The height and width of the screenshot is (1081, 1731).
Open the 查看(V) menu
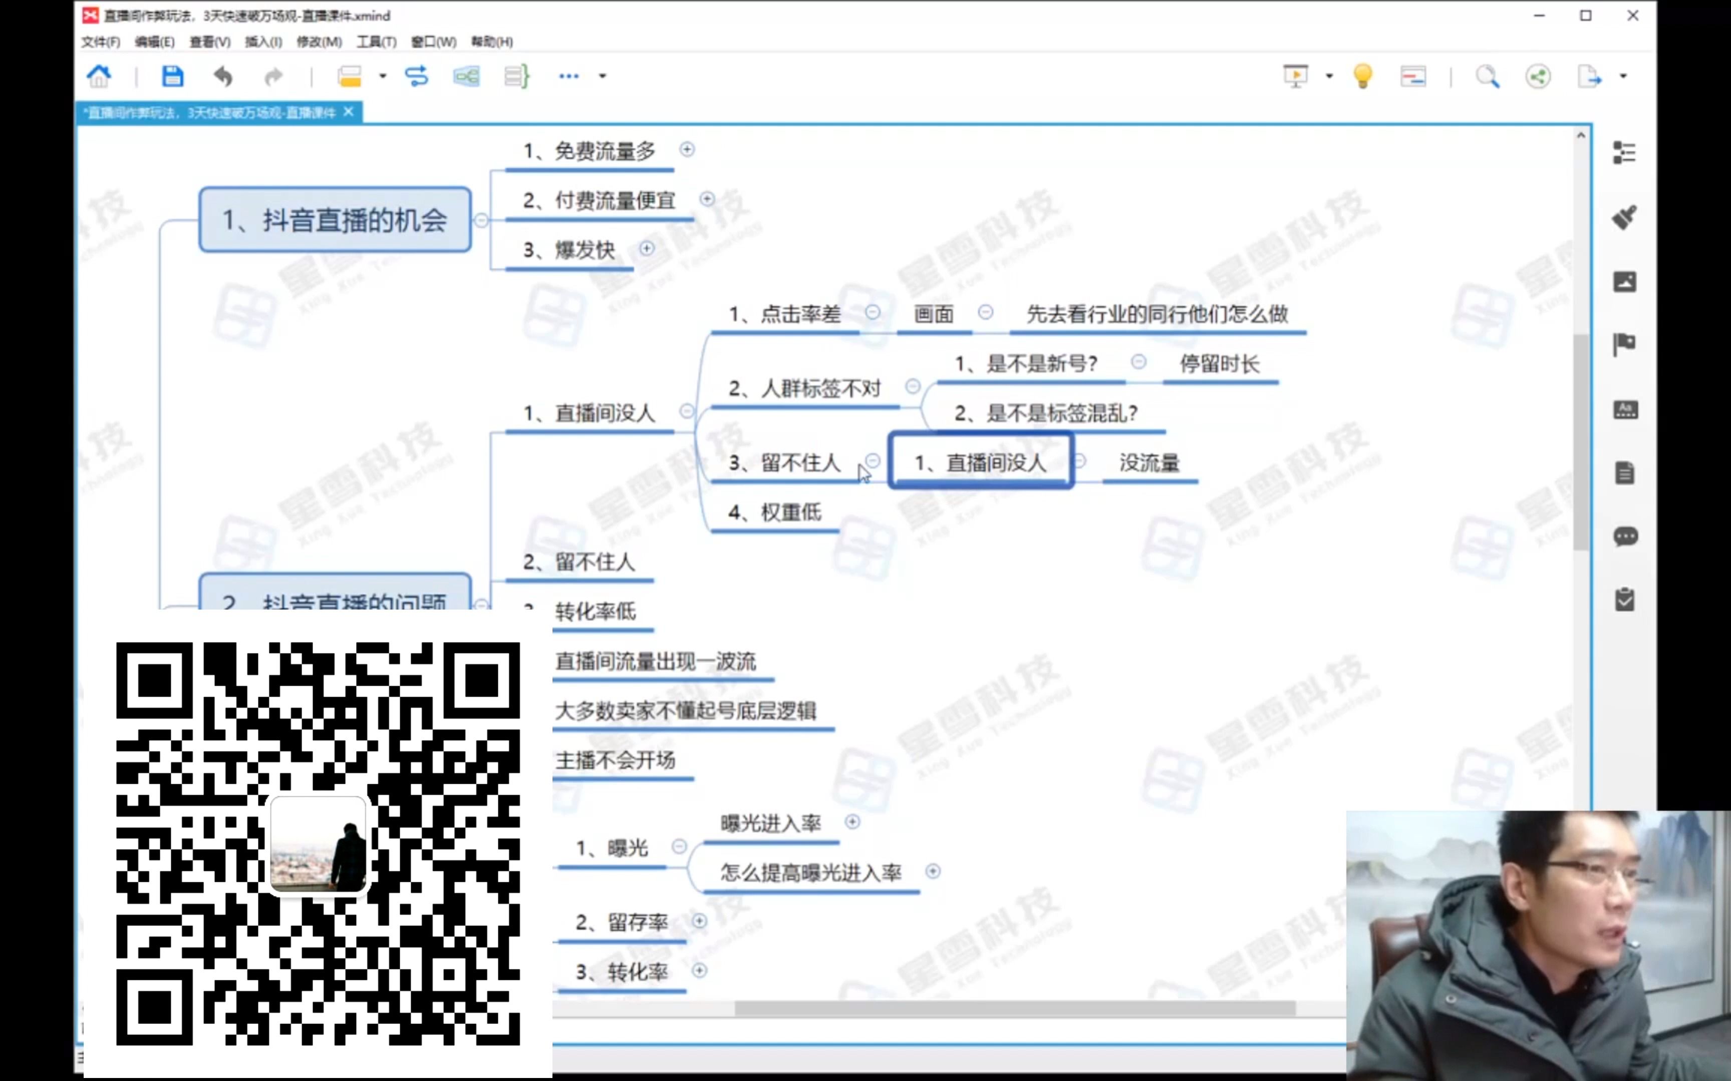point(209,42)
